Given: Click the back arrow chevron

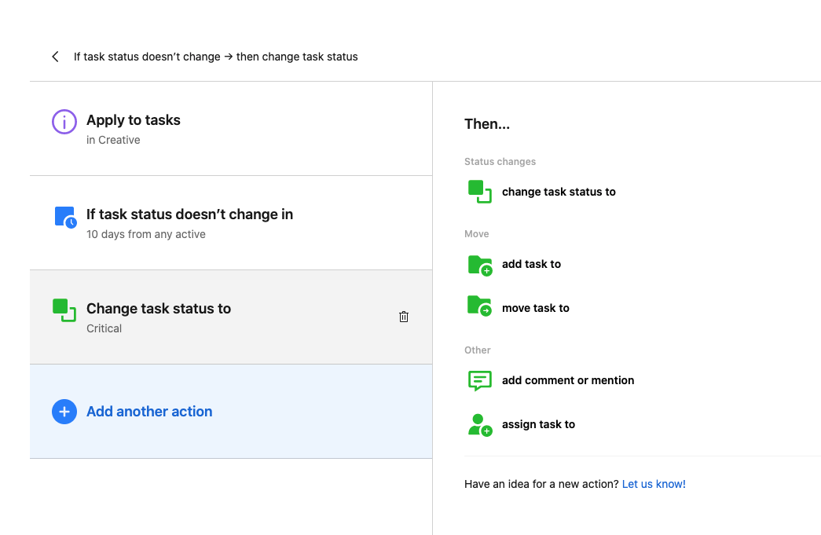Looking at the screenshot, I should pyautogui.click(x=55, y=57).
